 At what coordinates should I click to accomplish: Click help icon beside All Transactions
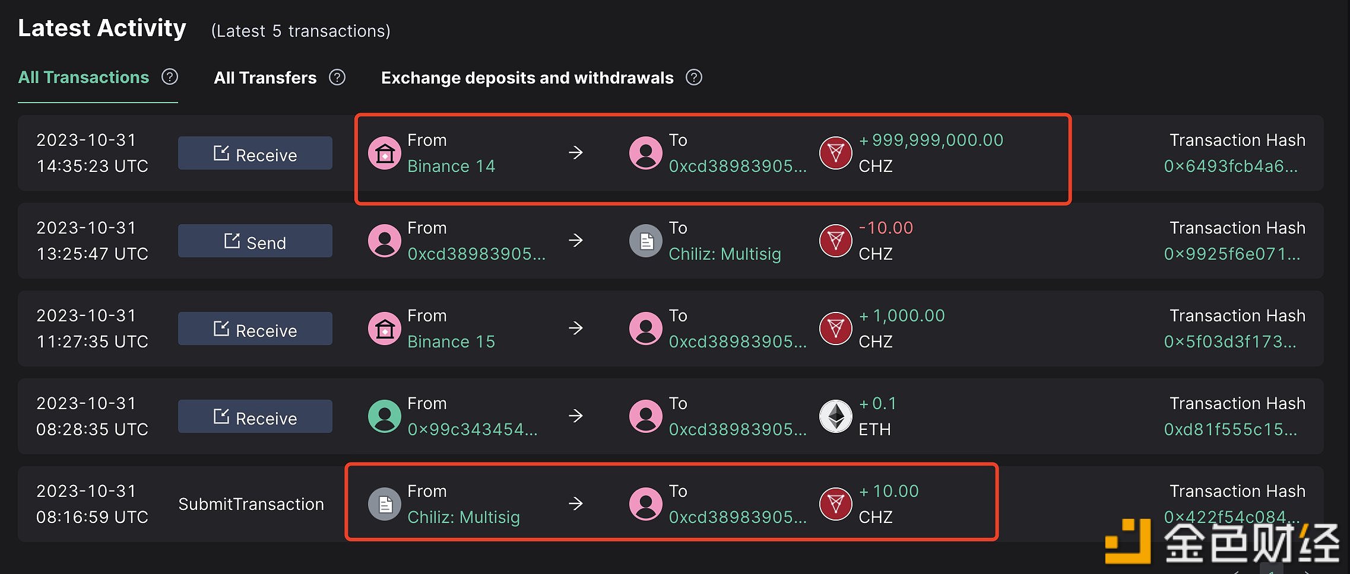170,77
